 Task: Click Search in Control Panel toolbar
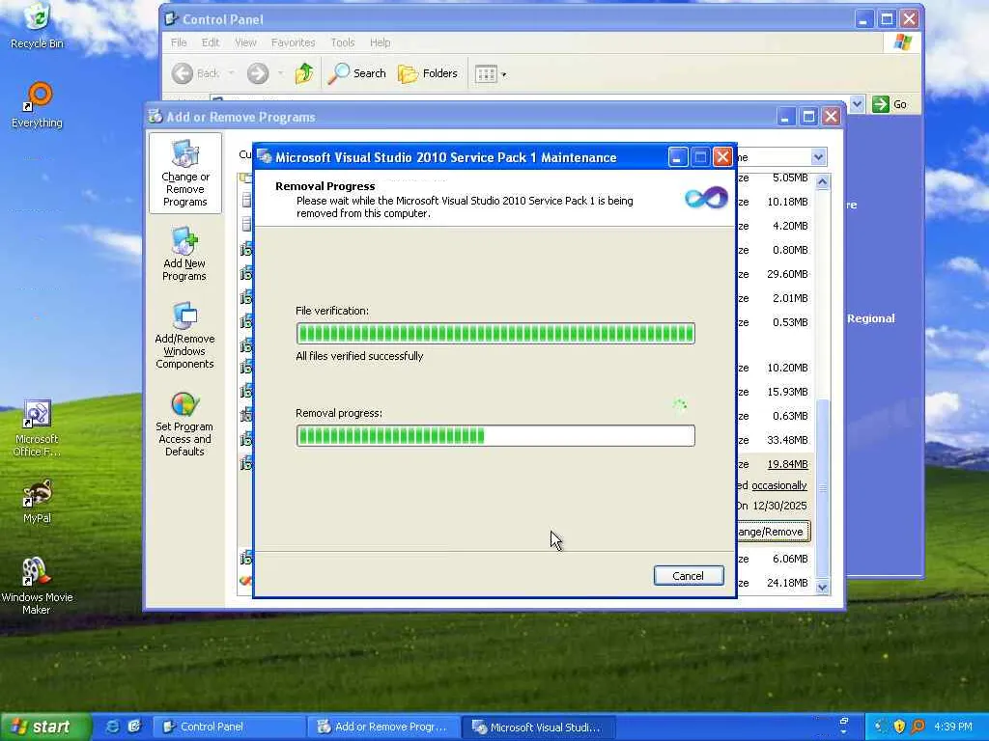(x=357, y=73)
